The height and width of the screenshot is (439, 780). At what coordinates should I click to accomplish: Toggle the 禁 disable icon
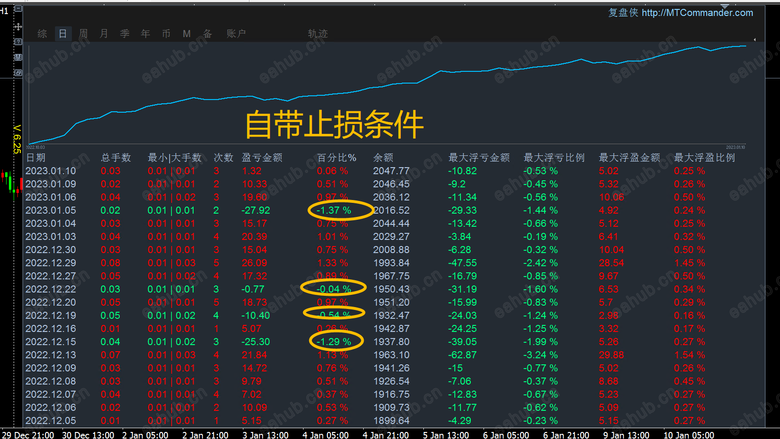point(18,57)
